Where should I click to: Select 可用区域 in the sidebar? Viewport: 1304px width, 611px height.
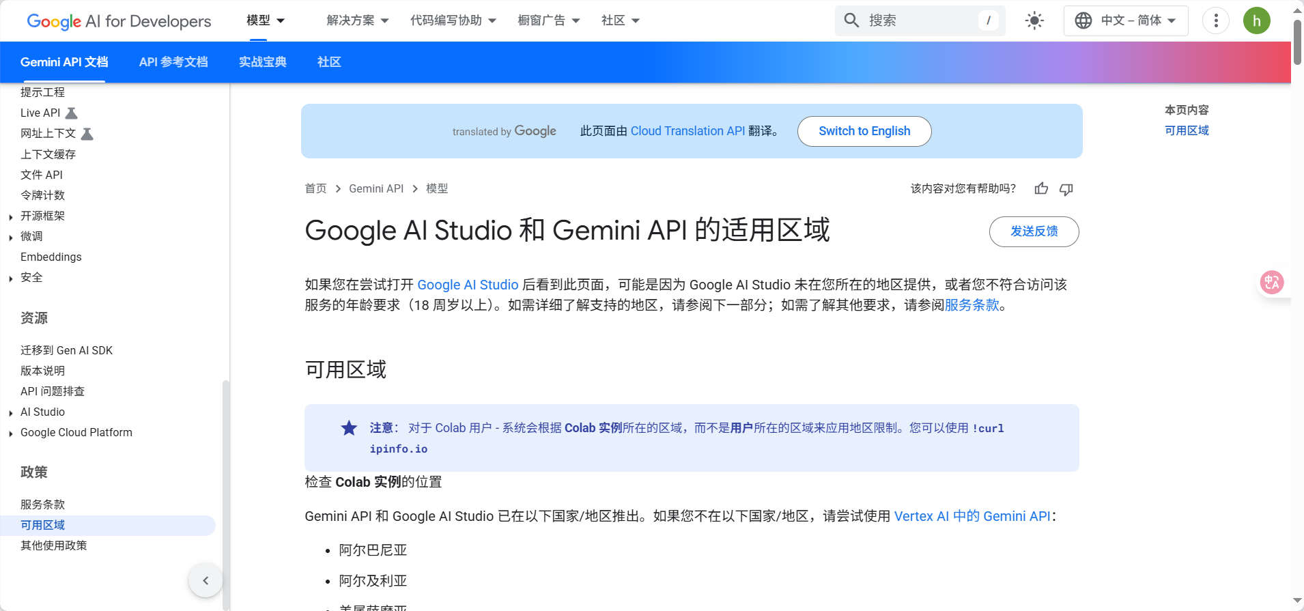[x=107, y=525]
